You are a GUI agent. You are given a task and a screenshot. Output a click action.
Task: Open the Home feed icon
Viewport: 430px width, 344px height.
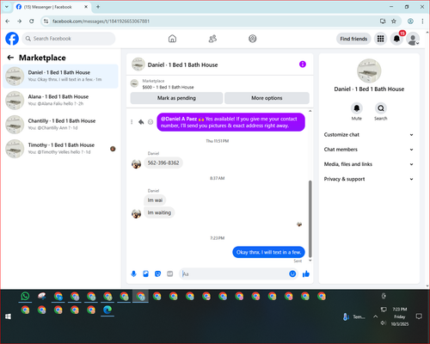(172, 39)
